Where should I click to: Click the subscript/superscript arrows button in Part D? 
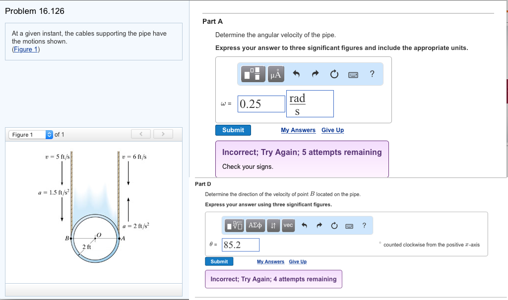(x=273, y=226)
